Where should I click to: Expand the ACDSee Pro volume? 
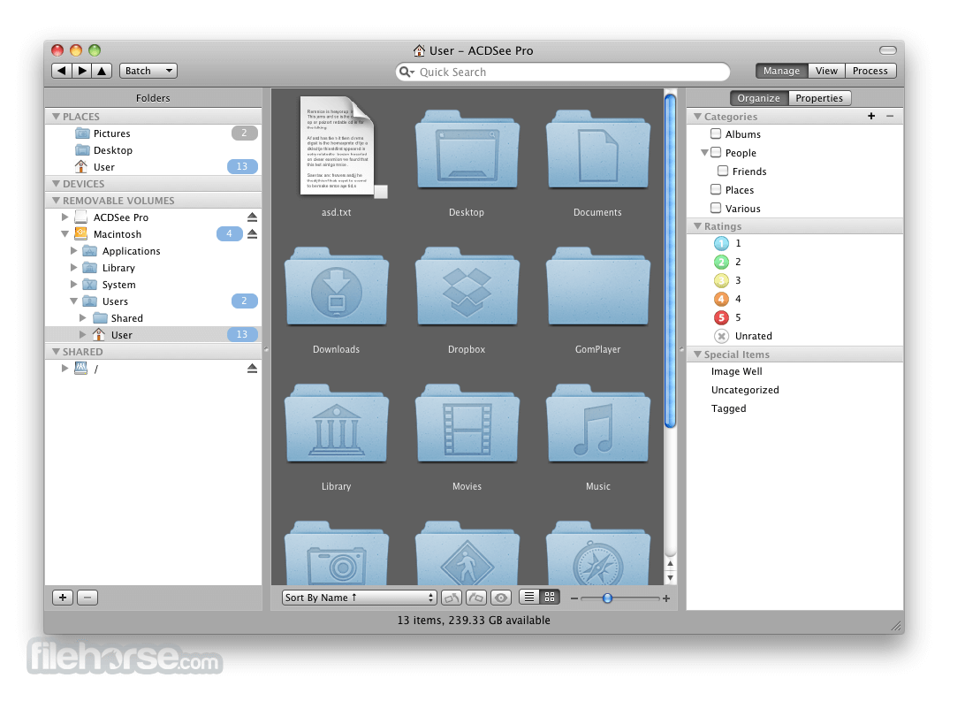(65, 217)
